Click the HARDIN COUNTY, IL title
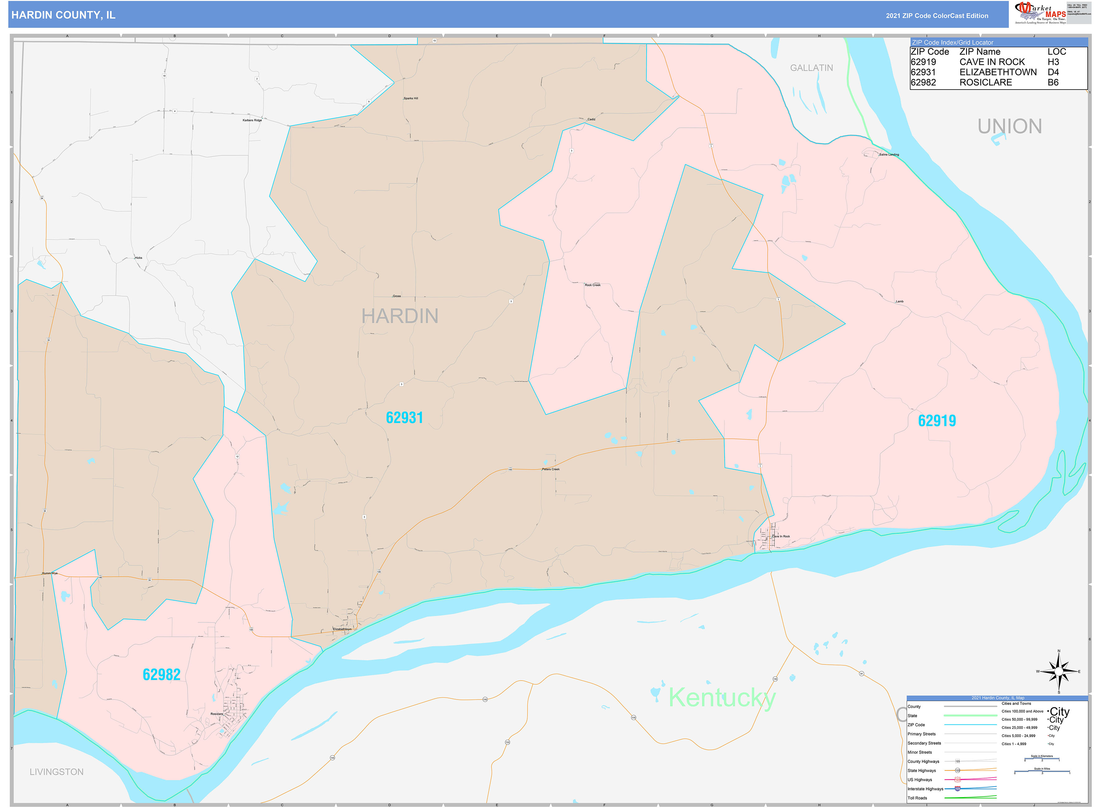The image size is (1097, 808). click(x=64, y=15)
